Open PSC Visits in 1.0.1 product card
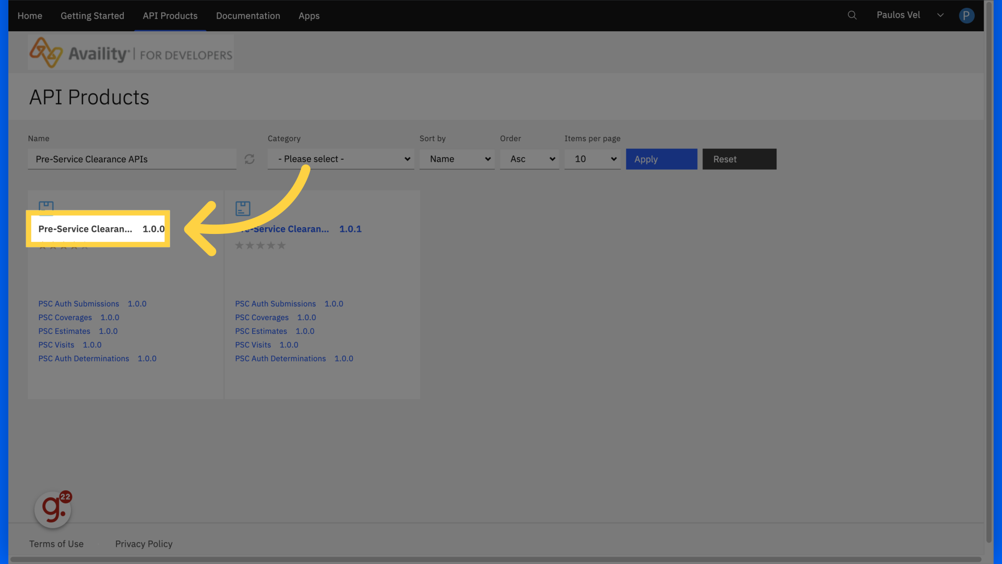 [x=267, y=345]
